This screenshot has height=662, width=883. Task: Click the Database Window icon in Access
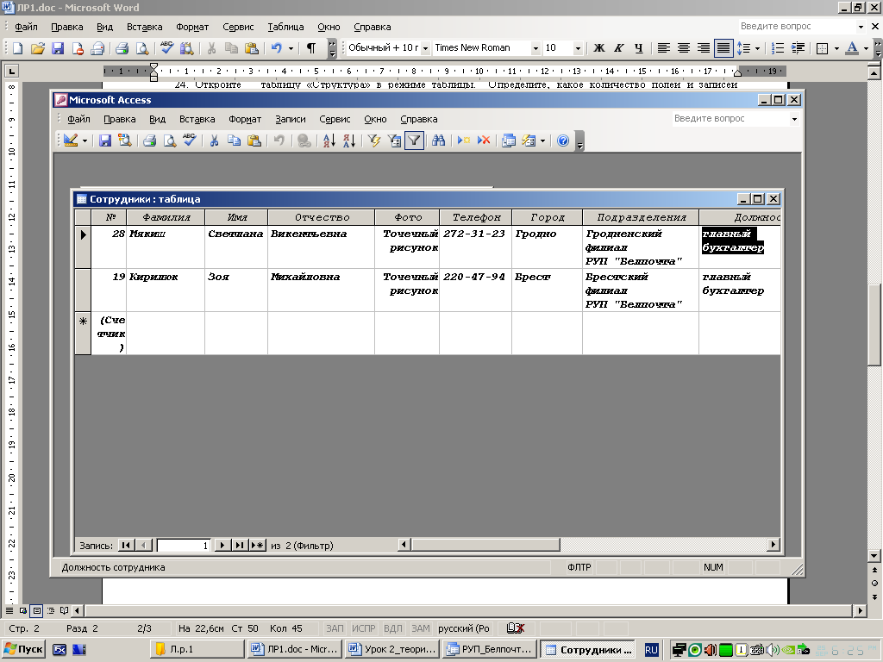click(509, 141)
